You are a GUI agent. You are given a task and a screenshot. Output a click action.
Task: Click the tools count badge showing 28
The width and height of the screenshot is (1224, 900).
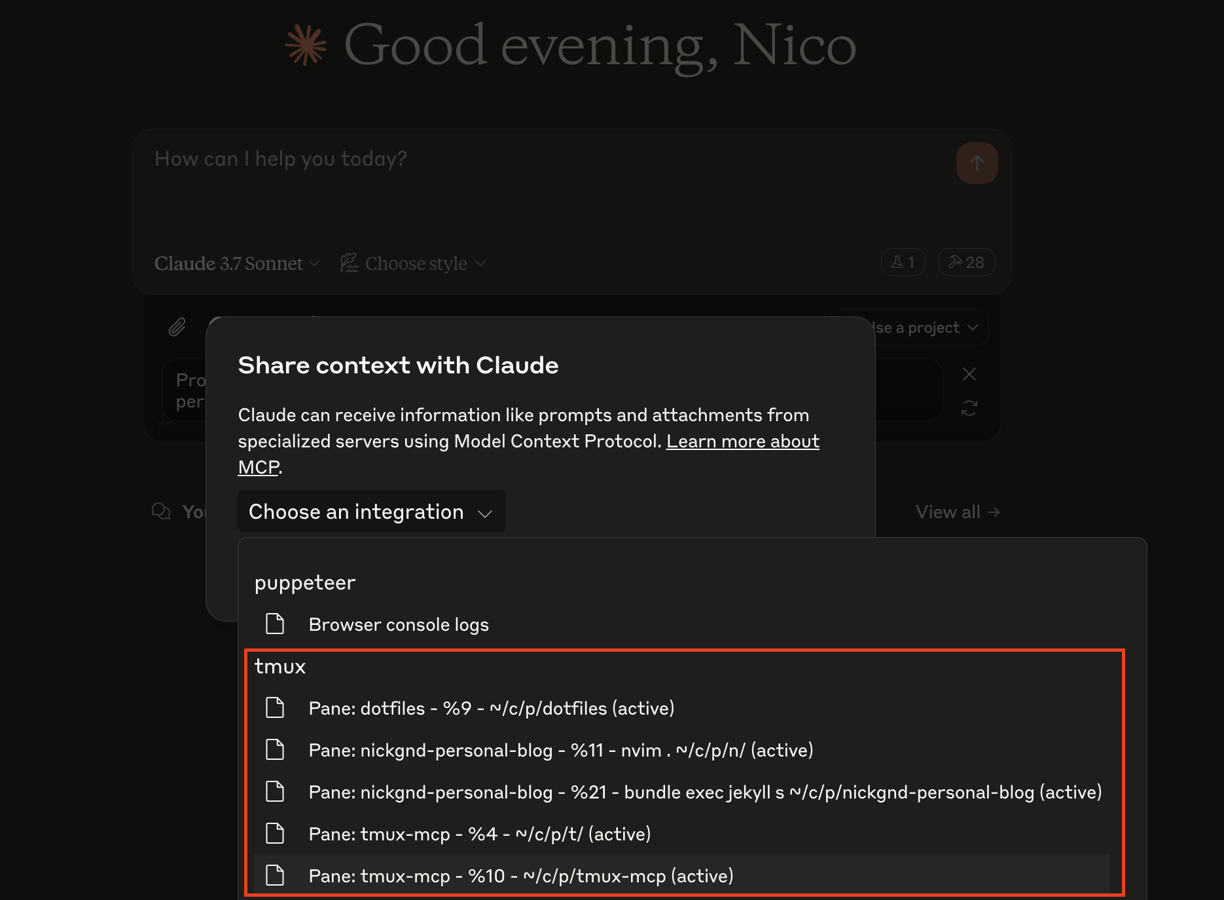[967, 263]
